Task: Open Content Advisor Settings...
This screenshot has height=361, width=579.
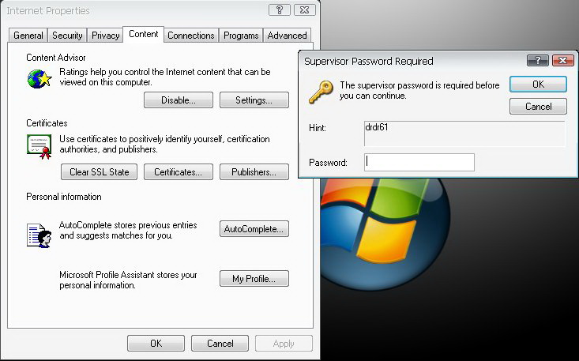Action: [x=254, y=100]
